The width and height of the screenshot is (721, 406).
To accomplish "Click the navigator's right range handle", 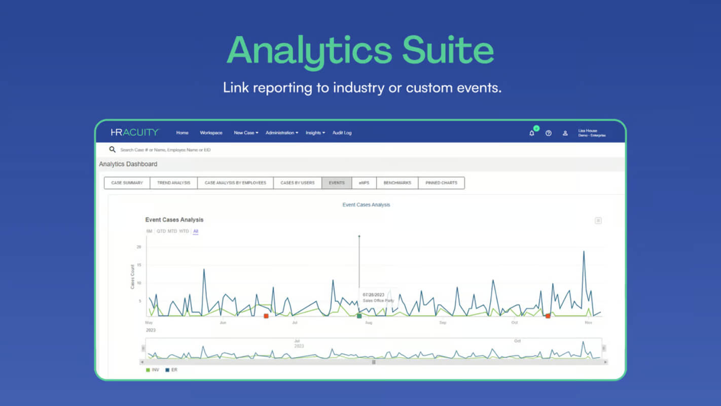I will (x=604, y=348).
